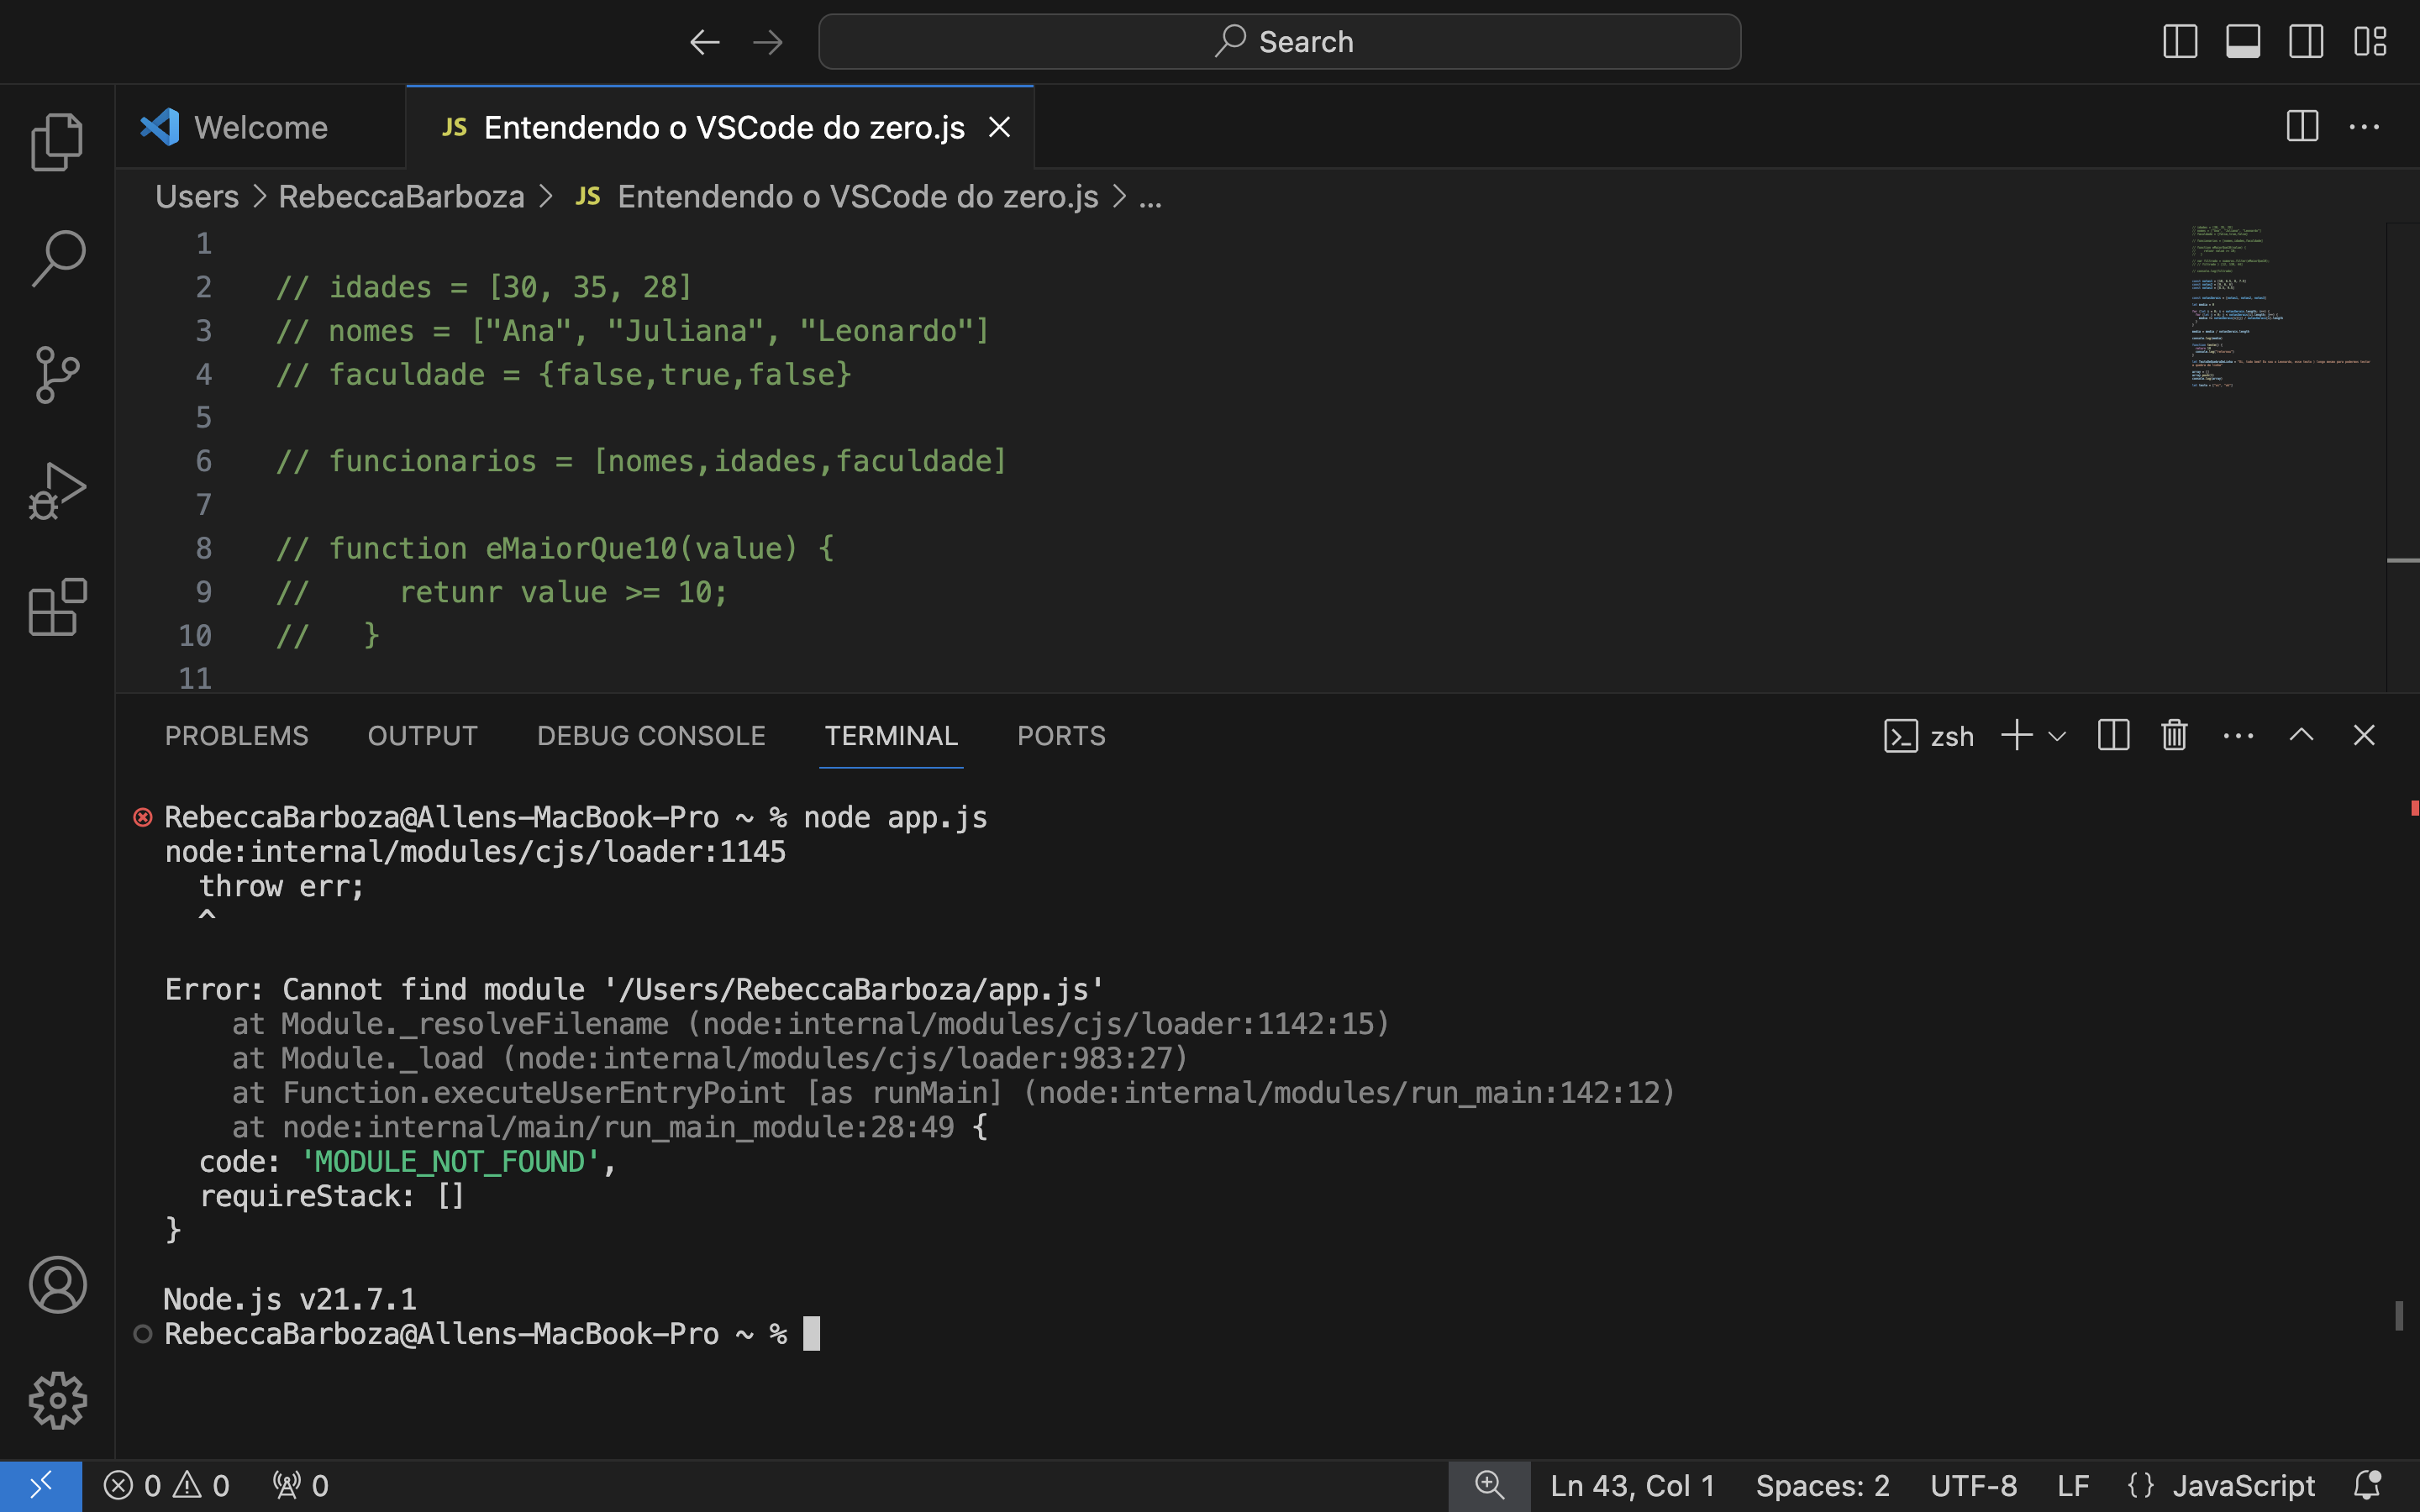Click the Explorer icon in sidebar

(x=57, y=139)
